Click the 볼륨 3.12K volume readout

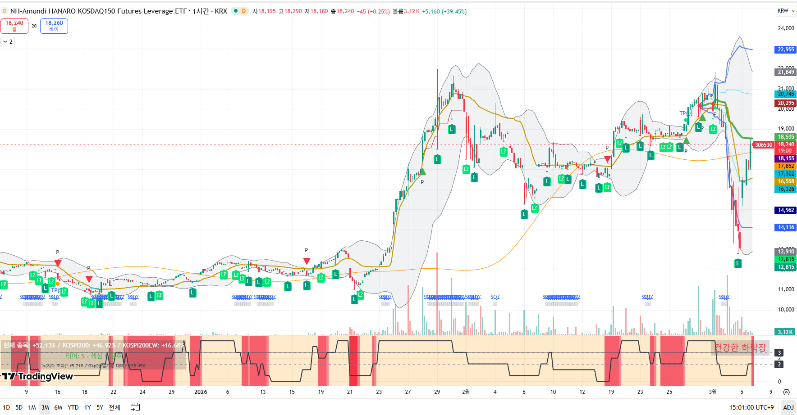click(406, 11)
